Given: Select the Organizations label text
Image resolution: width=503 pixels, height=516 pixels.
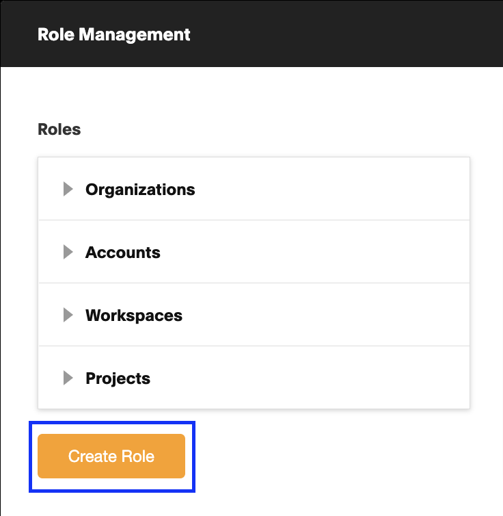Looking at the screenshot, I should (140, 190).
